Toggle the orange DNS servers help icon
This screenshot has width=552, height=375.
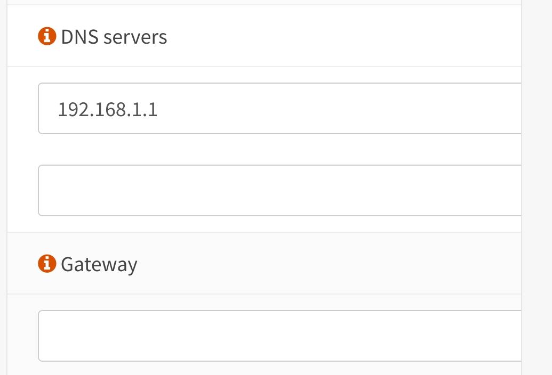coord(47,37)
